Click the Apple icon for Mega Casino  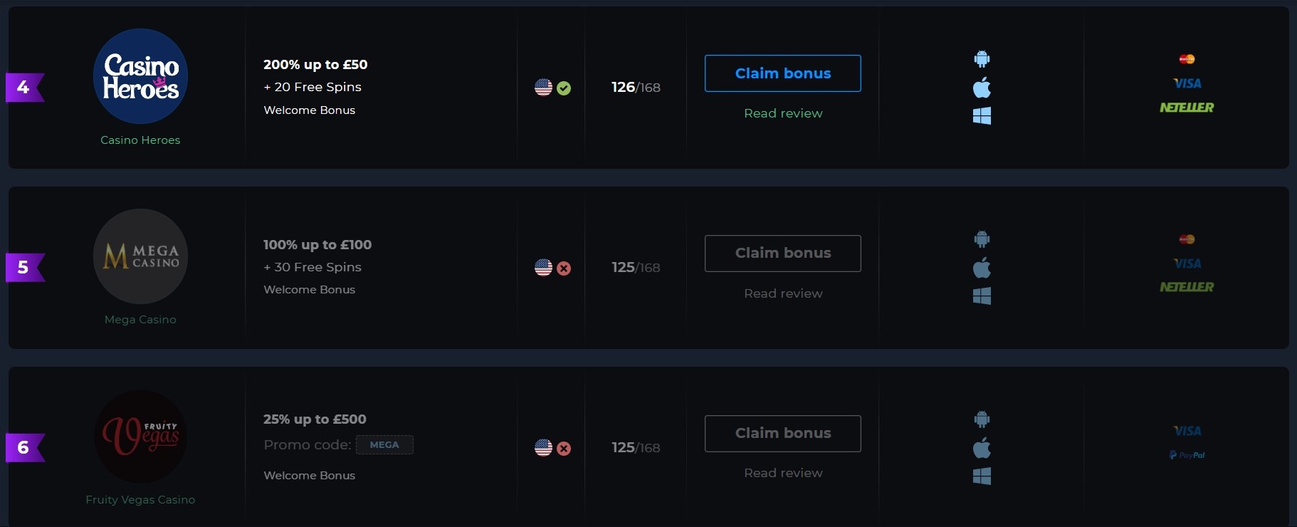[982, 268]
